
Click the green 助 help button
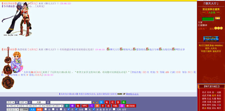(124, 102)
